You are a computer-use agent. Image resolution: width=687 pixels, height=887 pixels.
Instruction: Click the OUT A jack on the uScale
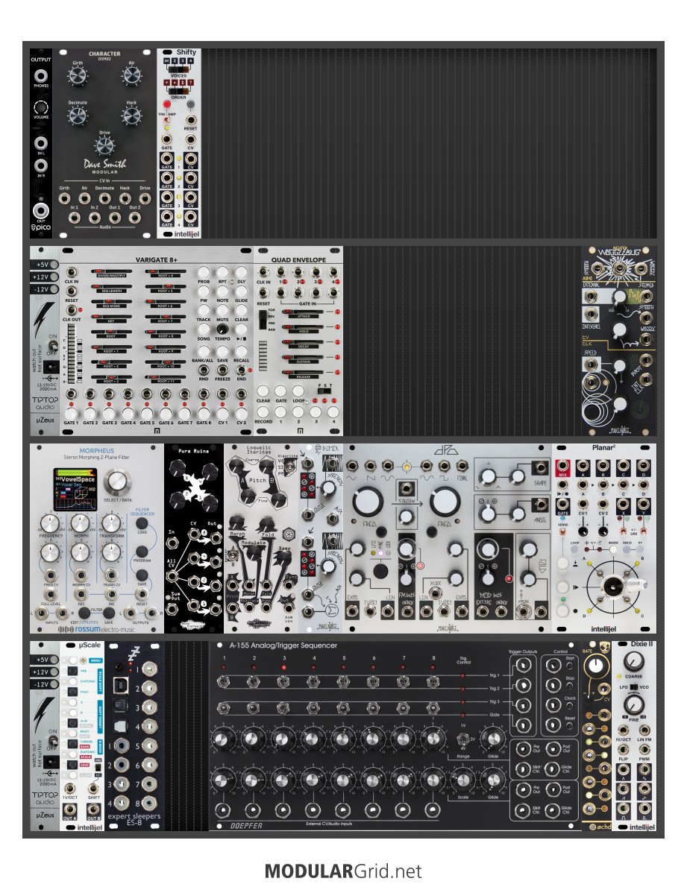69,810
